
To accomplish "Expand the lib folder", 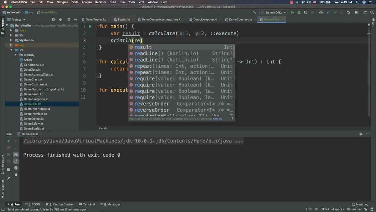I will point(11,35).
